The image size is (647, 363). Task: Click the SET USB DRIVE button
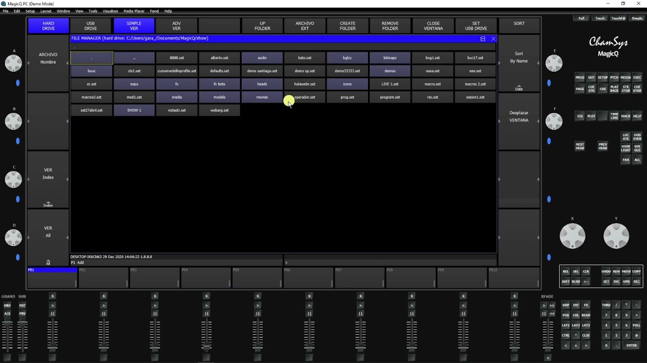click(x=476, y=26)
